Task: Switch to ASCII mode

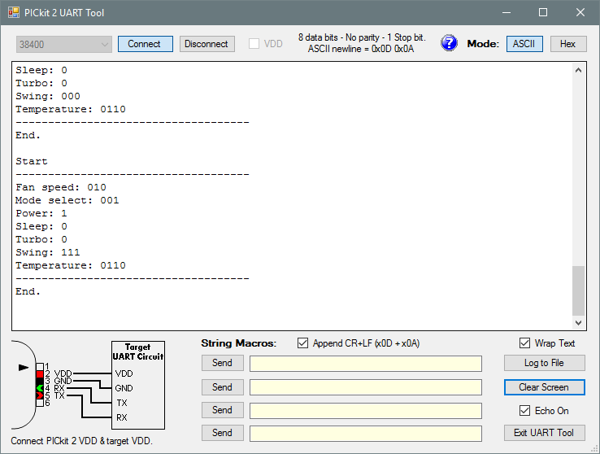Action: 524,44
